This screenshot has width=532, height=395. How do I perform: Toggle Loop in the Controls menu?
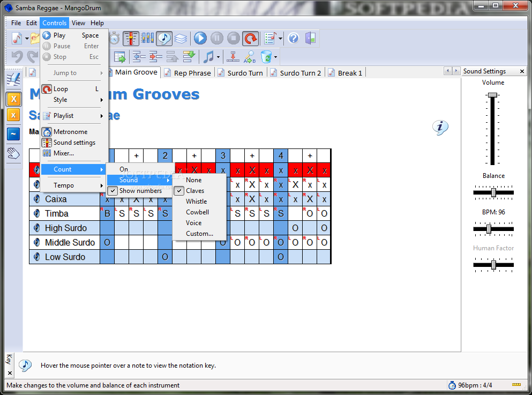[x=74, y=89]
